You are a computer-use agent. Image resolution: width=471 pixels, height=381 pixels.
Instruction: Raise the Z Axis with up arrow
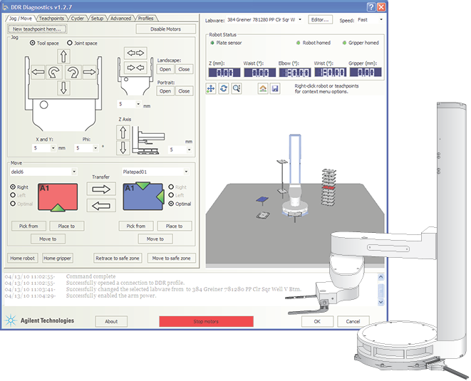click(123, 132)
